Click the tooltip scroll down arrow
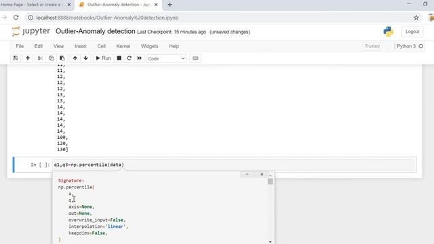 [x=271, y=242]
